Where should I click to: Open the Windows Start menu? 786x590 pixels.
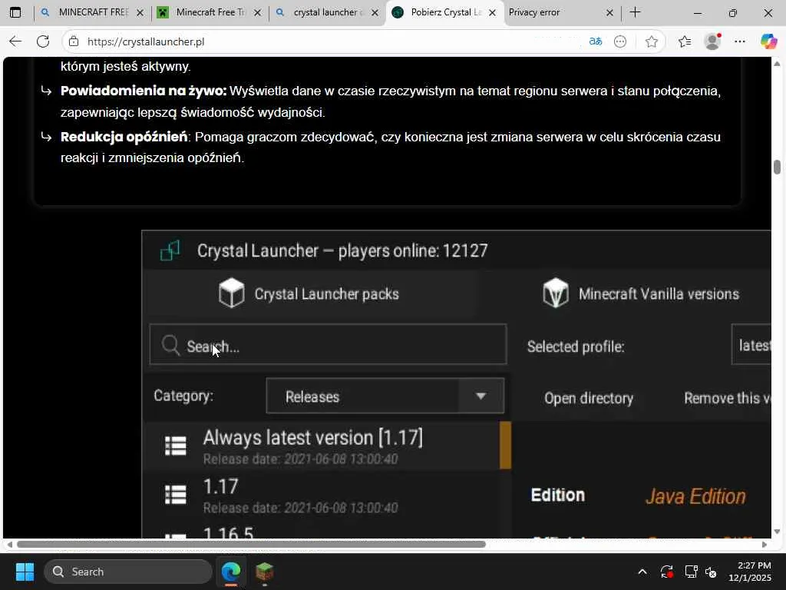pyautogui.click(x=25, y=572)
